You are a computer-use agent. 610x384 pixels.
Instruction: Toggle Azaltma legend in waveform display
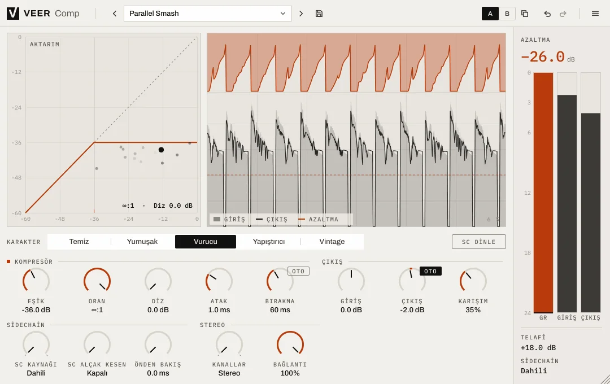(318, 220)
